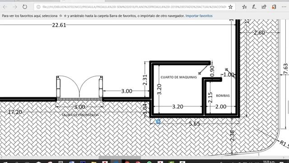Click the horizontal 3.20 dimension value
Viewport: 289px width, 163px height.
pyautogui.click(x=177, y=107)
